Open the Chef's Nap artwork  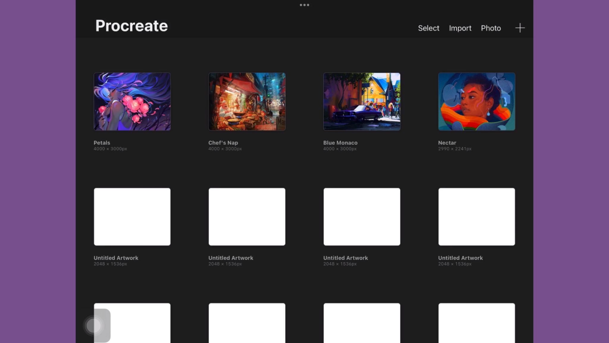click(247, 102)
